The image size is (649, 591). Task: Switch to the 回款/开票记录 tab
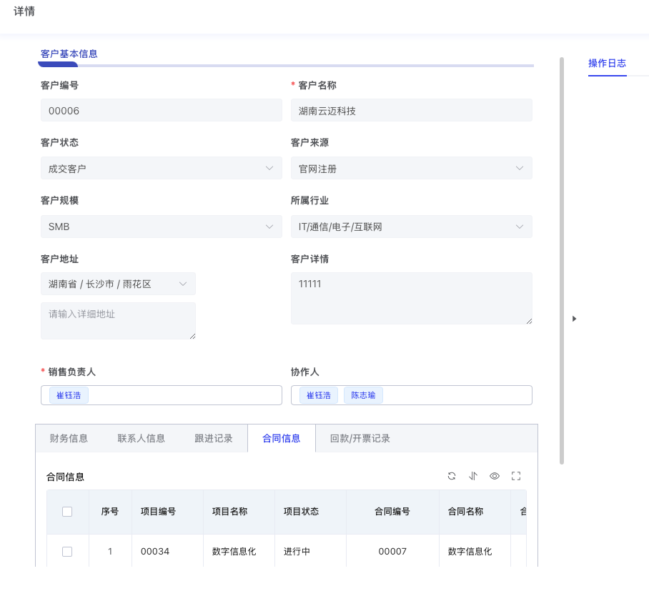(360, 438)
